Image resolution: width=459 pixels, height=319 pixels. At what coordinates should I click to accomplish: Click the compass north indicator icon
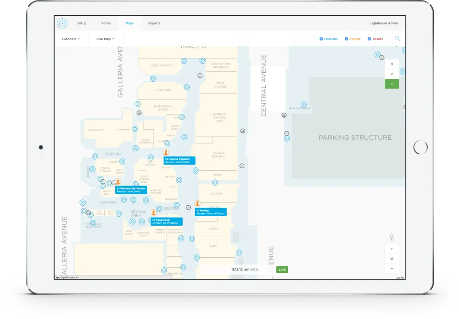(x=392, y=237)
